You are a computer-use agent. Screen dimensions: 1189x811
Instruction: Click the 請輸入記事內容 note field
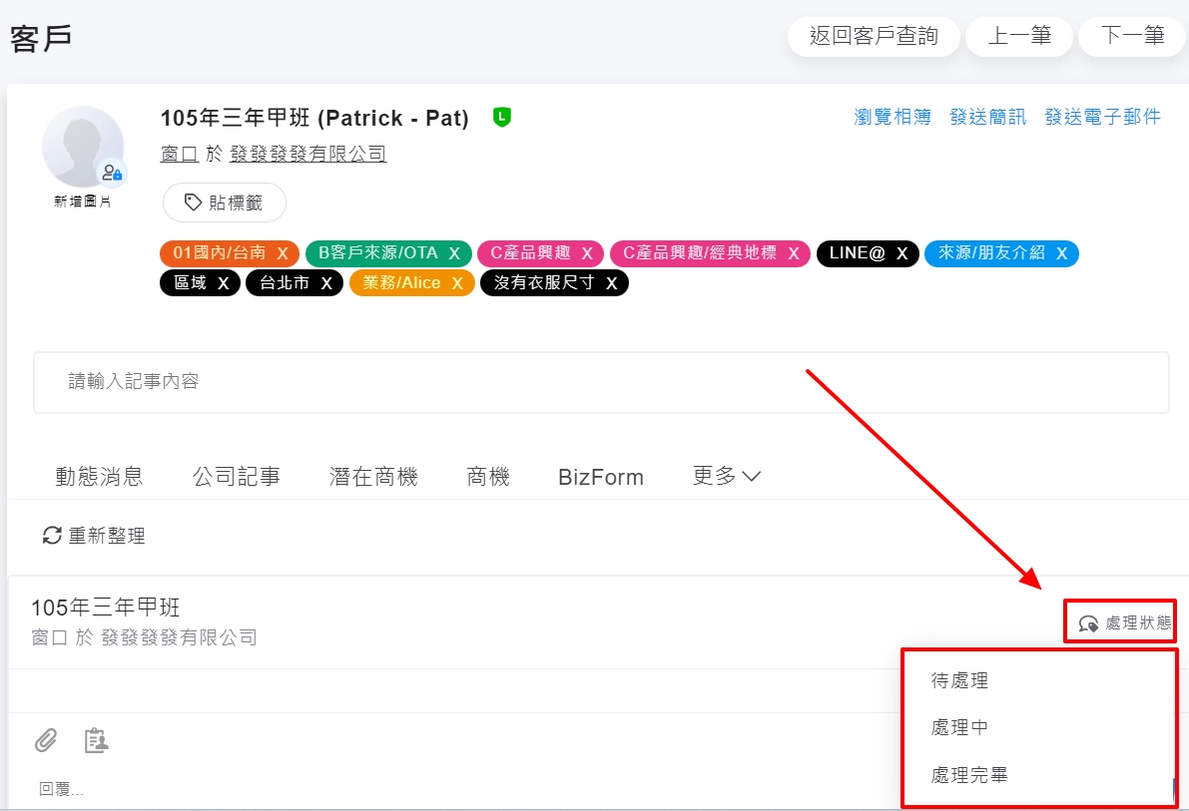[x=600, y=381]
